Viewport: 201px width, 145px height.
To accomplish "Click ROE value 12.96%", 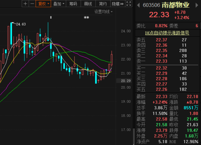I will click(x=191, y=142).
